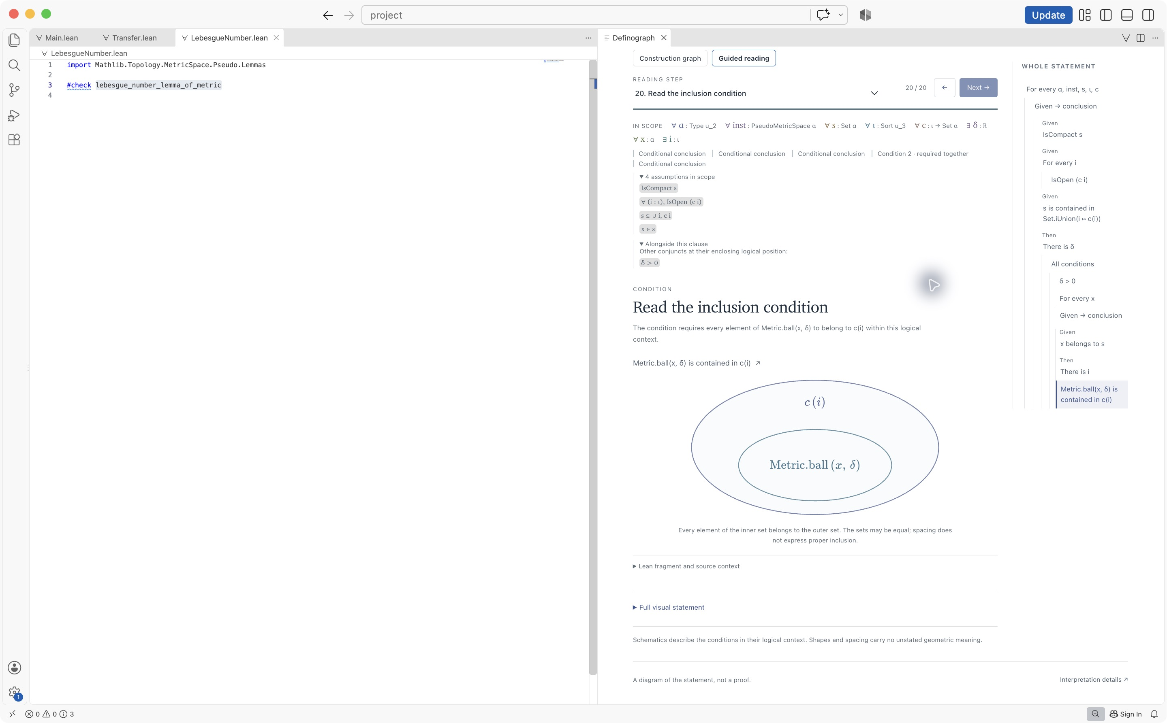Image resolution: width=1167 pixels, height=723 pixels.
Task: Open the notifications bell icon
Action: click(1154, 714)
